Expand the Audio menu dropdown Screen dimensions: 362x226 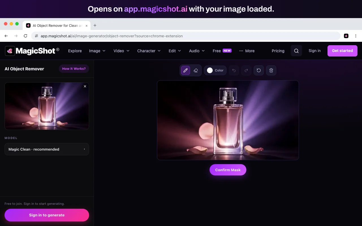click(x=197, y=51)
